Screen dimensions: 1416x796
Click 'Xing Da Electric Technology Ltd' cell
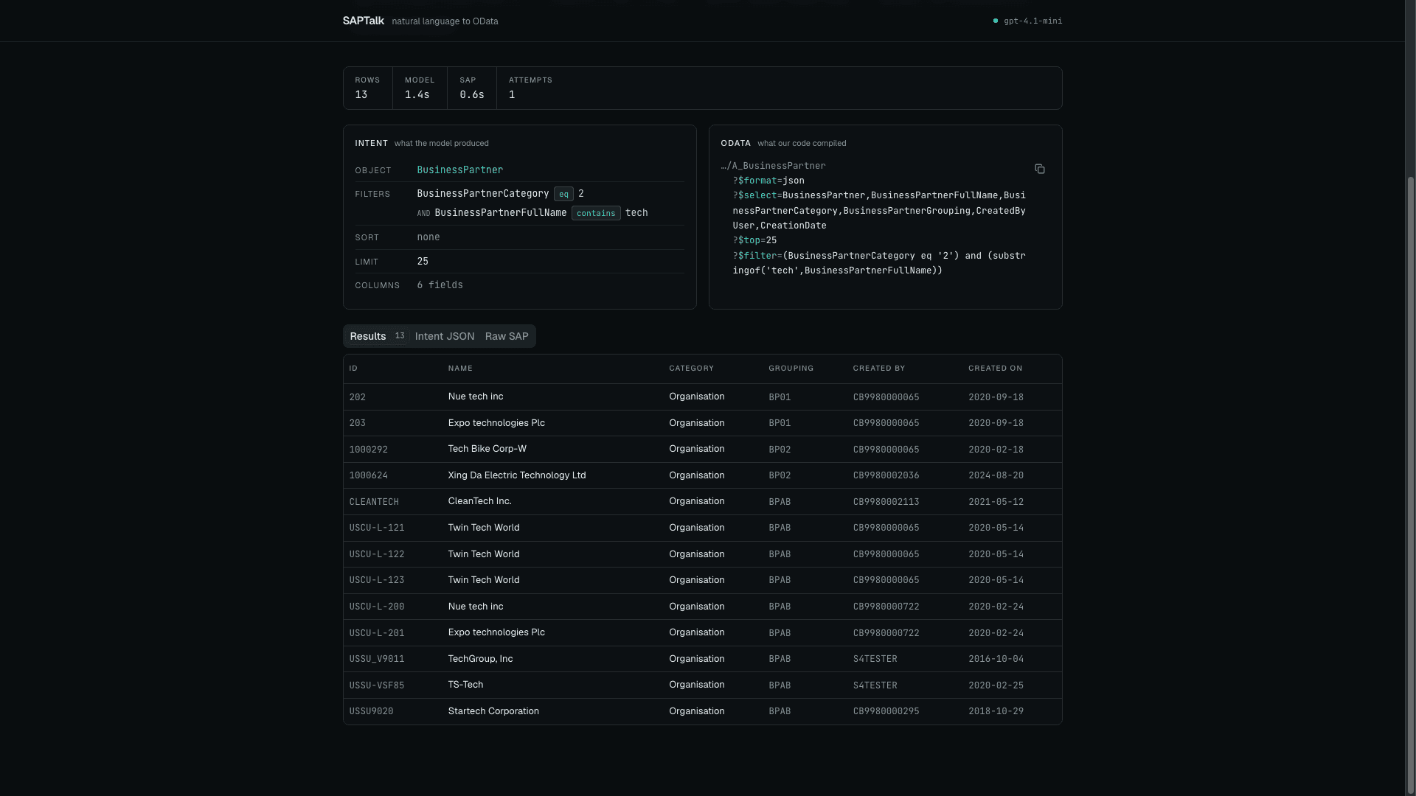pyautogui.click(x=517, y=475)
